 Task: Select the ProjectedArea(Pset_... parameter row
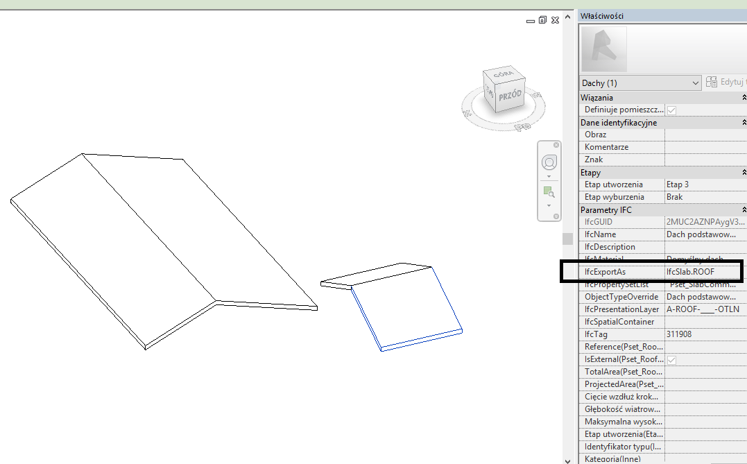click(x=662, y=384)
